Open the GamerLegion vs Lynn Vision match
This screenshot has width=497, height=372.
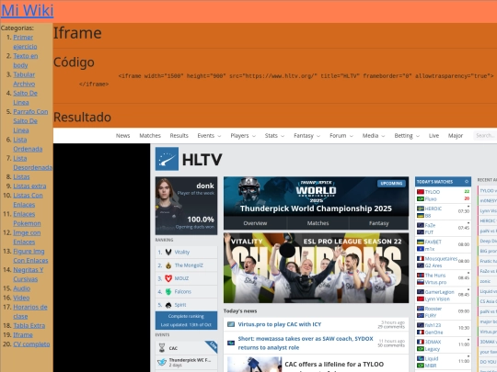[x=443, y=296]
